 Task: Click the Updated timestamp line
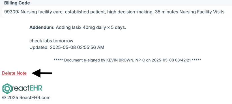click(x=67, y=48)
